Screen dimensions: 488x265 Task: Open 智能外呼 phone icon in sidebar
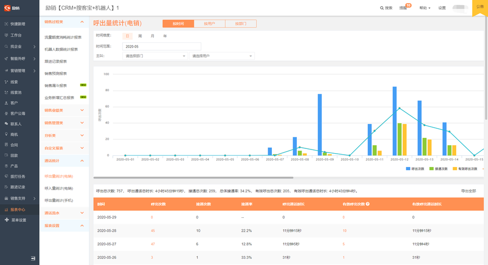tap(6, 58)
